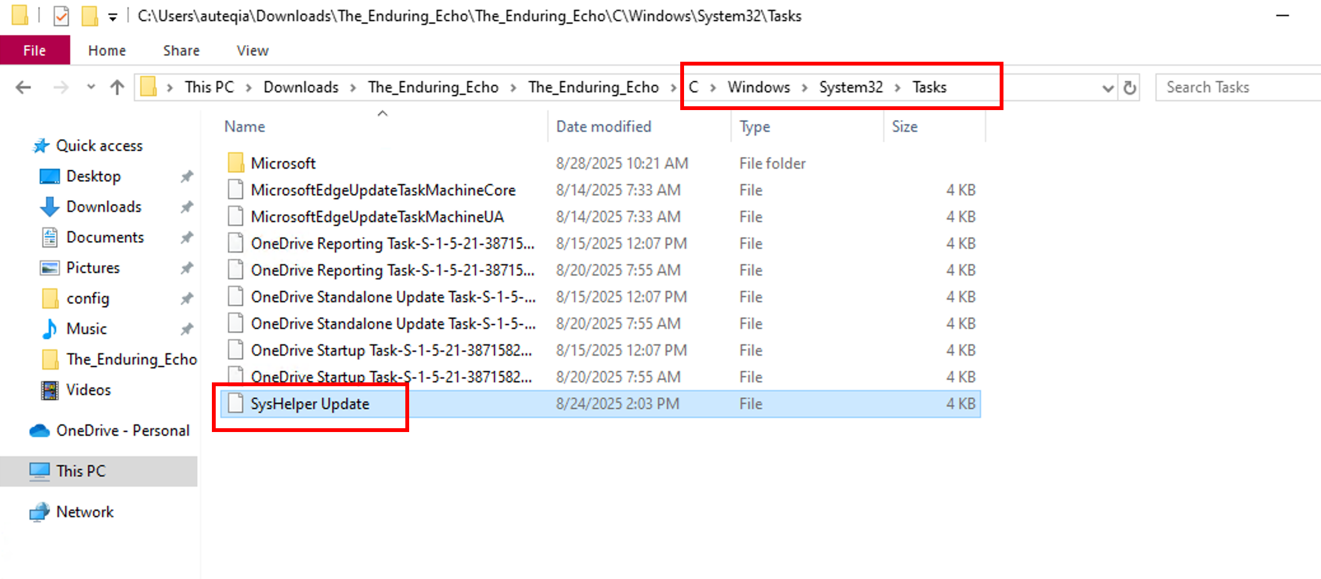1321x579 pixels.
Task: Open the File menu
Action: (x=34, y=50)
